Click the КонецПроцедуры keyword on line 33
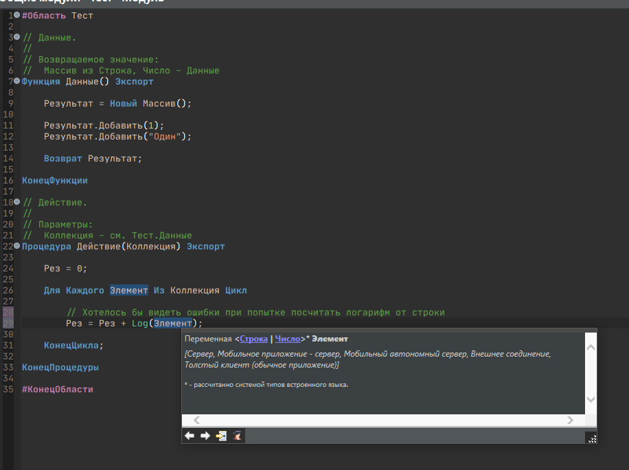629x470 pixels. point(60,368)
